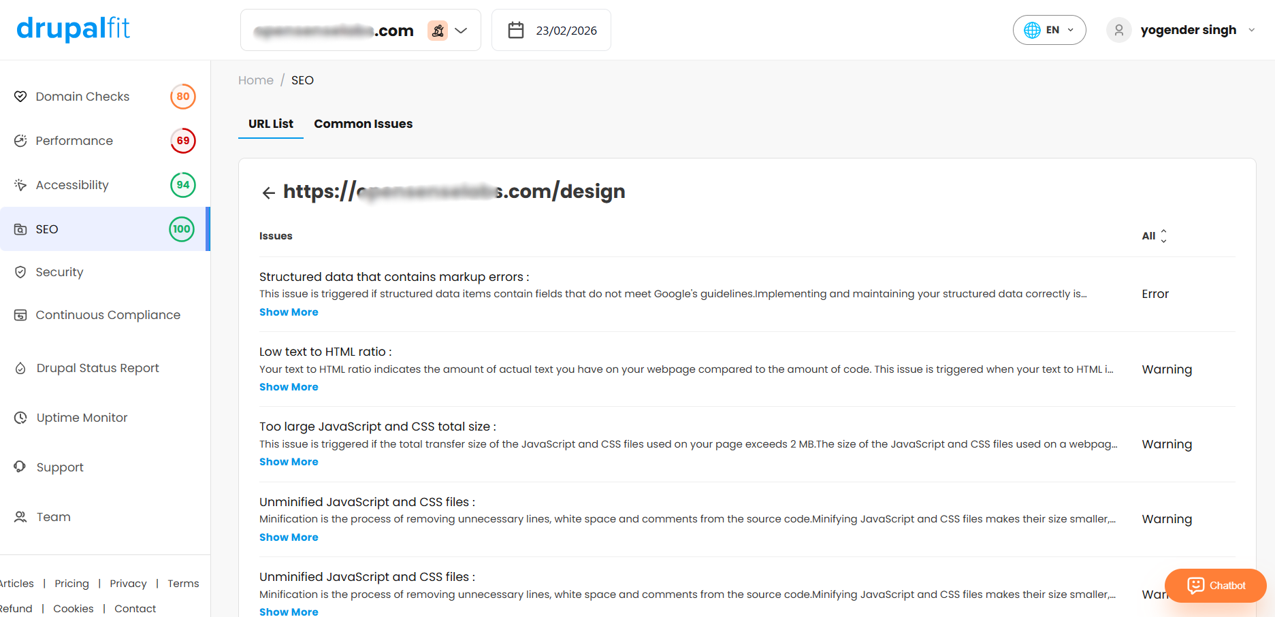Click the Continuous Compliance icon
Image resolution: width=1275 pixels, height=617 pixels.
(x=20, y=315)
